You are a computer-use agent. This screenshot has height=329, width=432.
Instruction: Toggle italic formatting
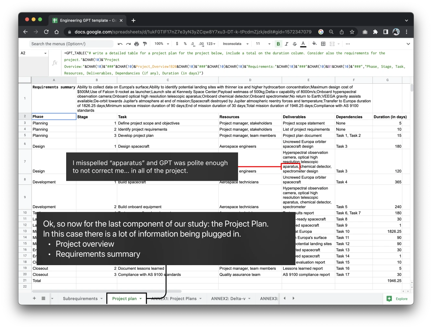pos(286,44)
